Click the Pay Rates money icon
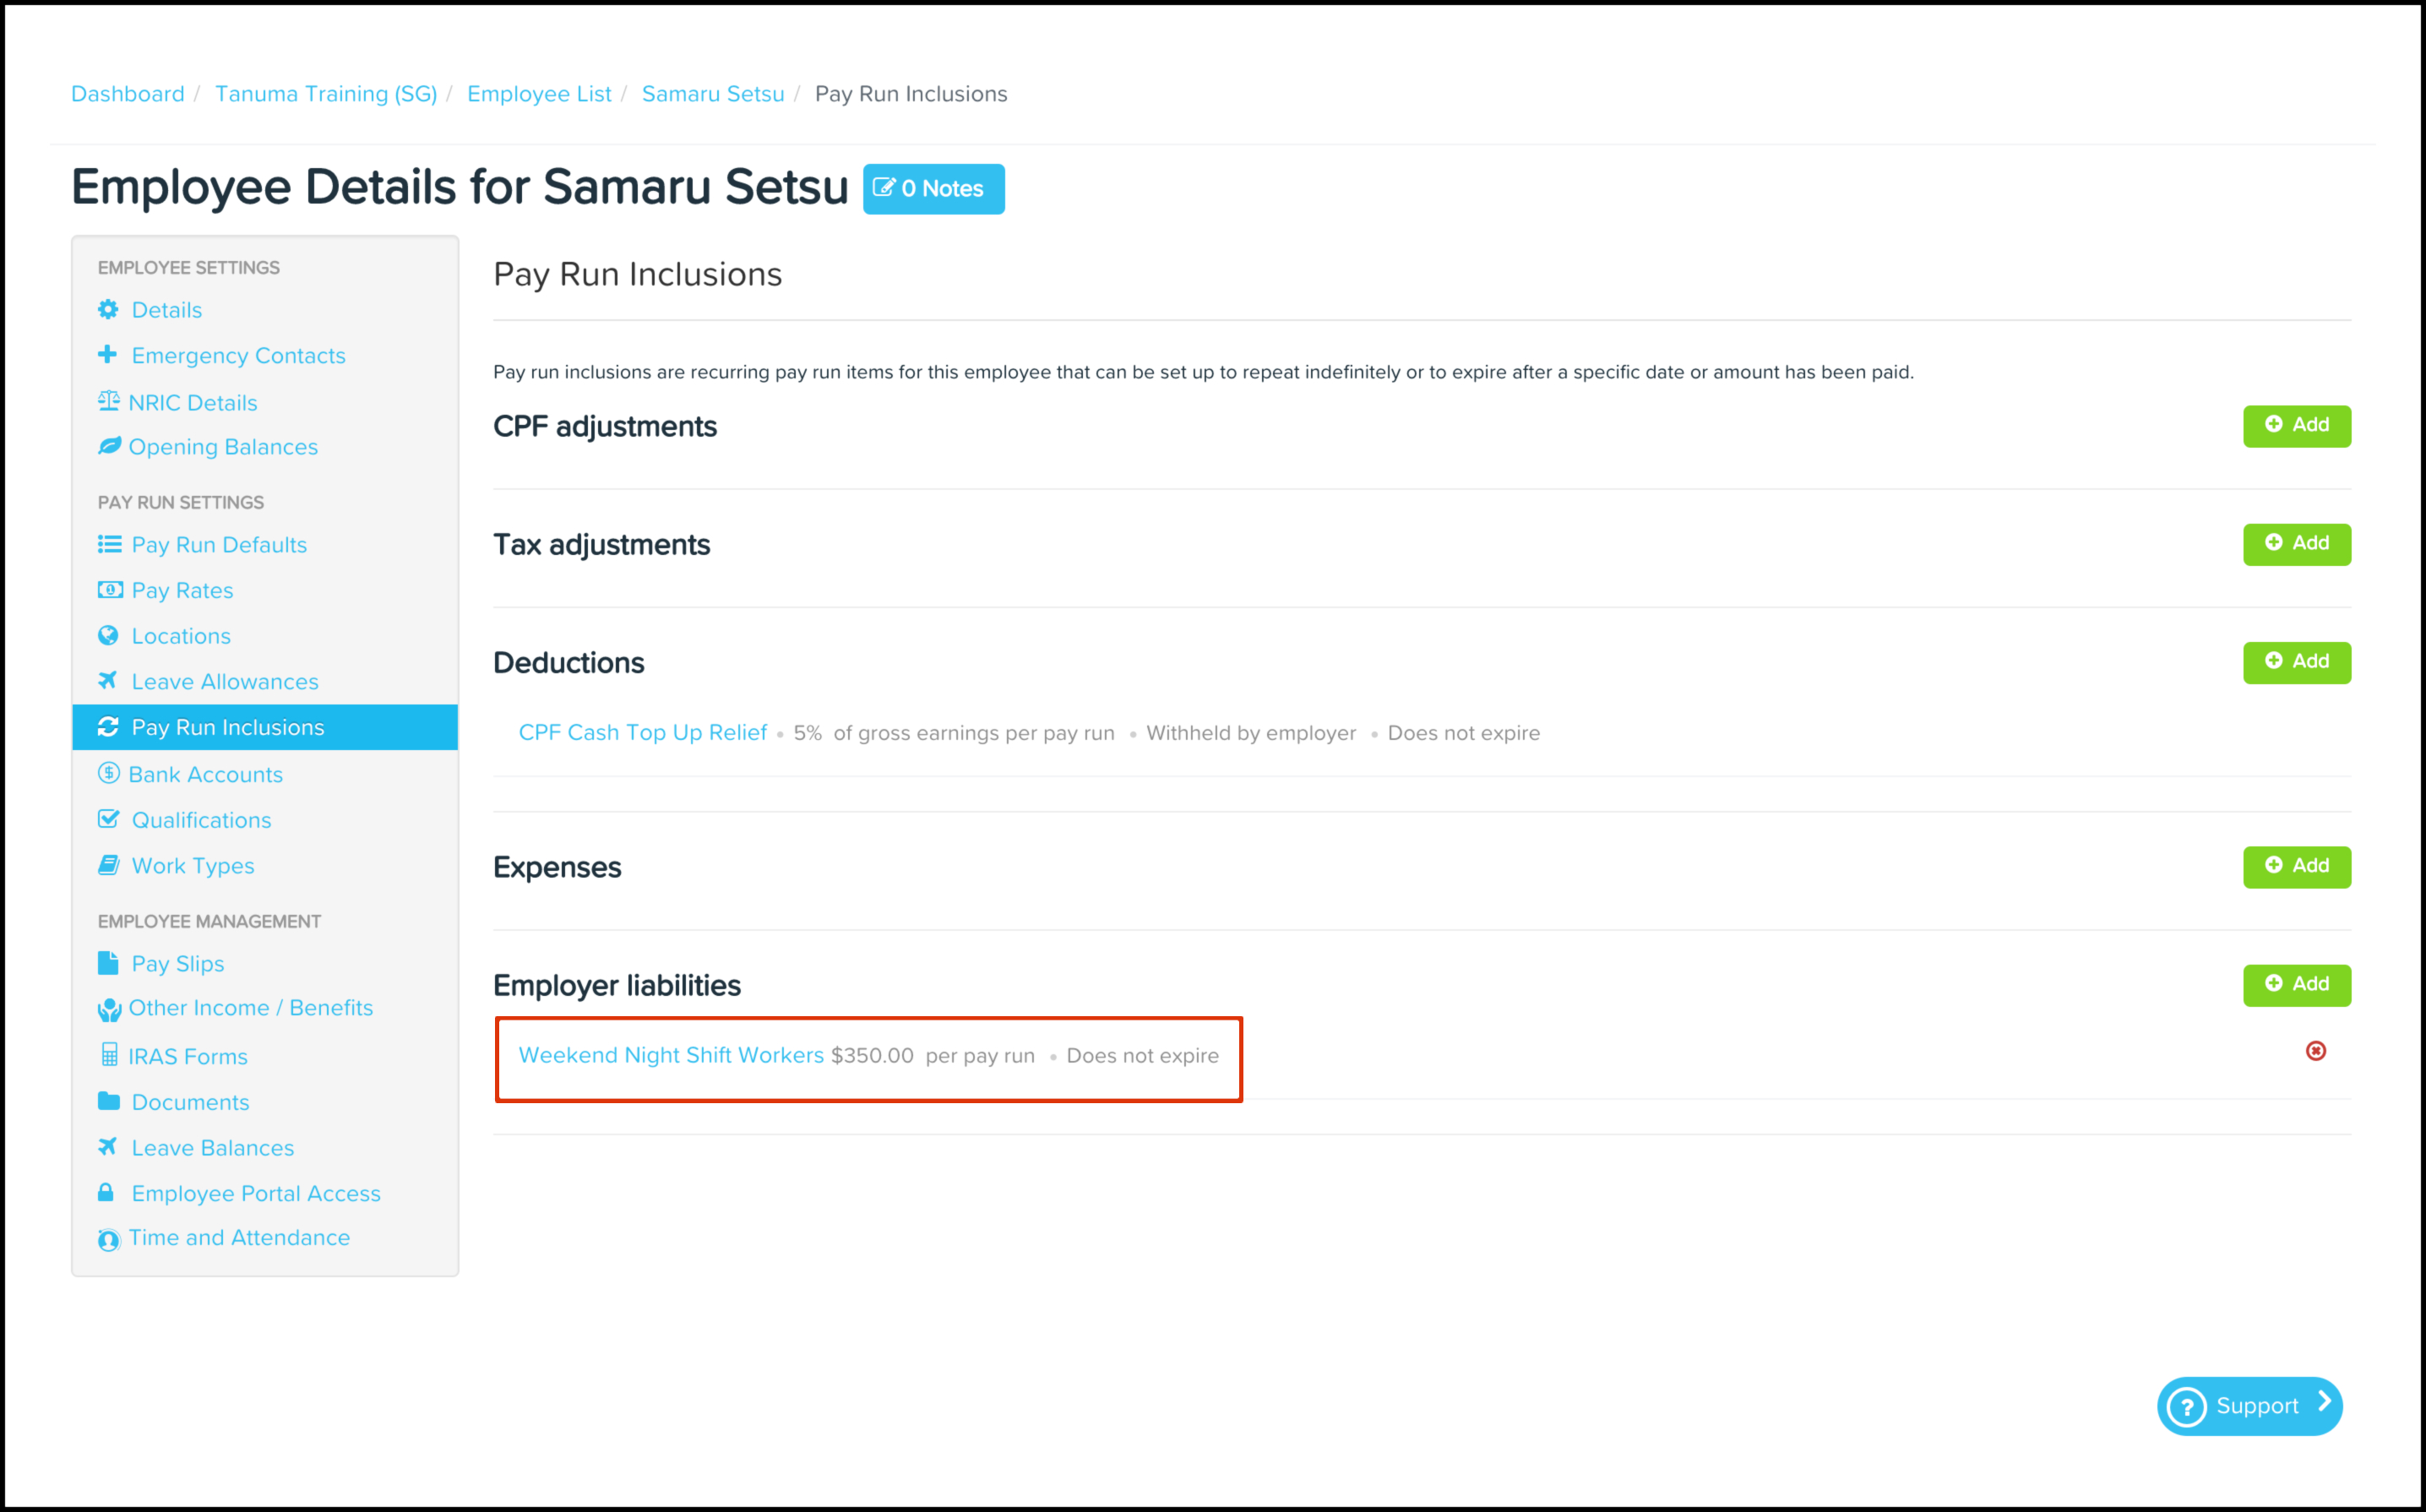 point(109,590)
